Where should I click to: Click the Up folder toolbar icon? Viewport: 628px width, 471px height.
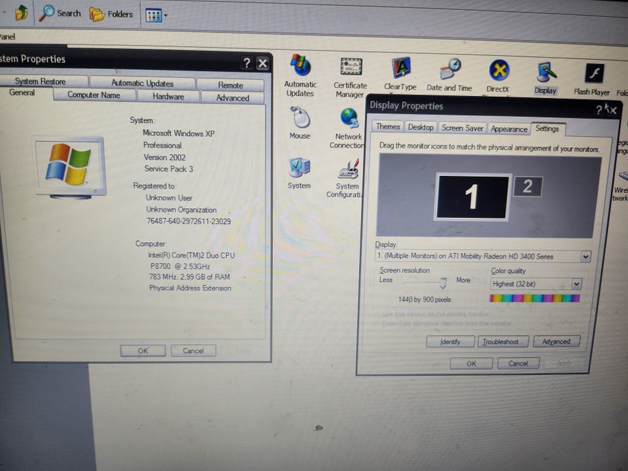pyautogui.click(x=22, y=12)
